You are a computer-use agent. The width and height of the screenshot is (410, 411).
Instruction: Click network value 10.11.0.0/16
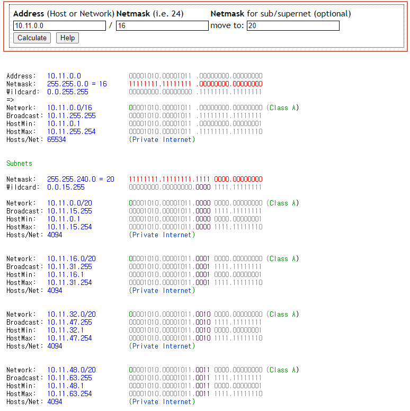[x=69, y=108]
